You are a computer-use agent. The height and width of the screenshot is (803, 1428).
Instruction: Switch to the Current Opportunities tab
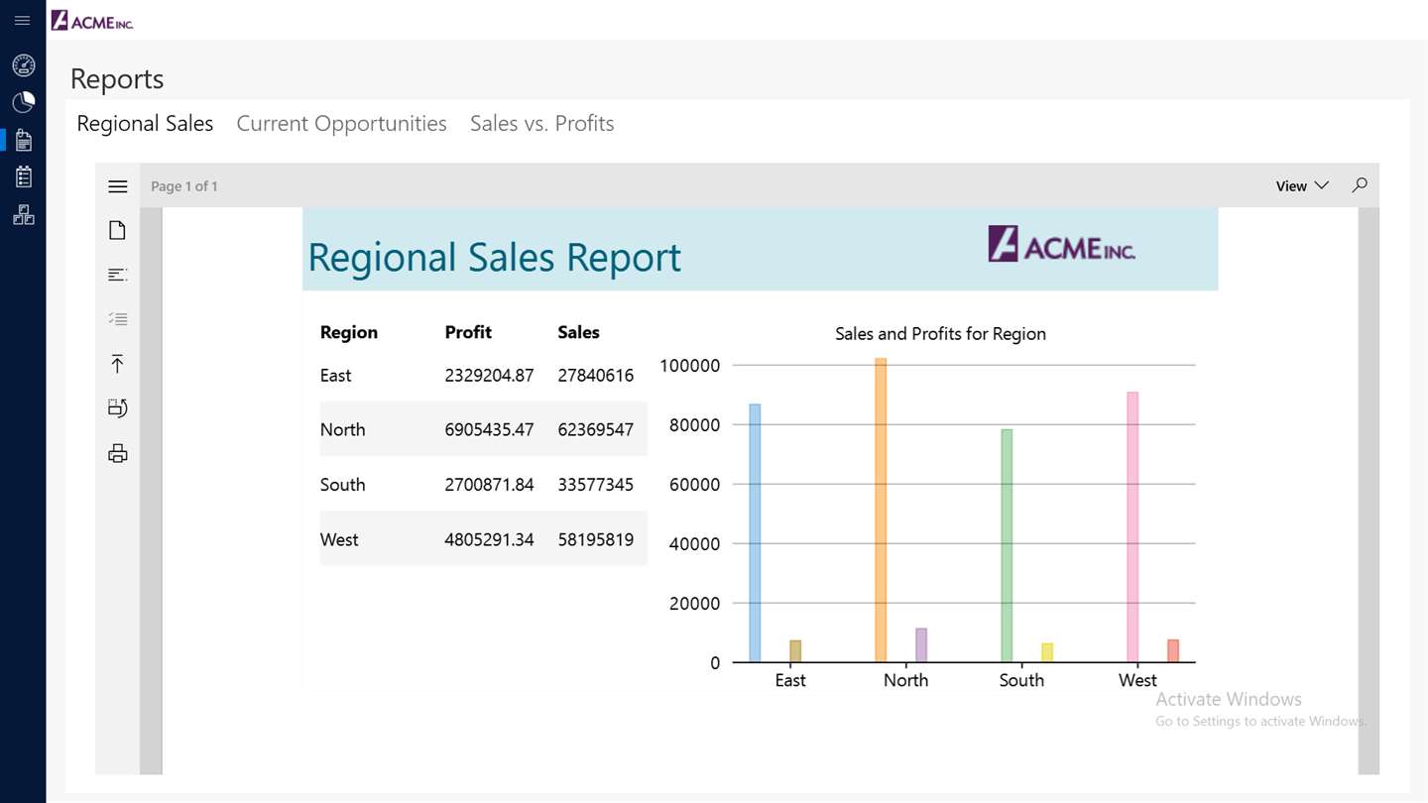tap(341, 124)
